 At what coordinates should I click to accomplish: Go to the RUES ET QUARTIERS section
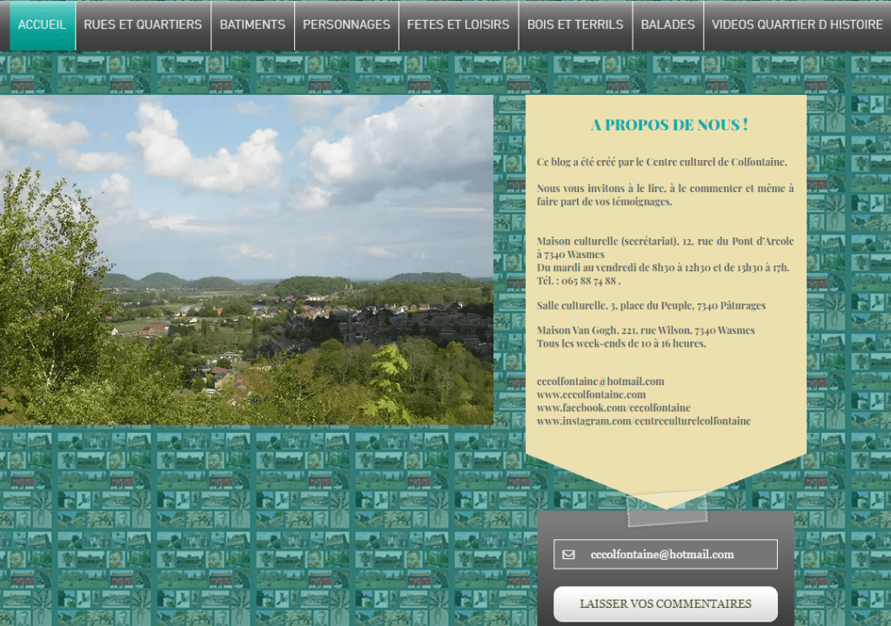tap(143, 25)
